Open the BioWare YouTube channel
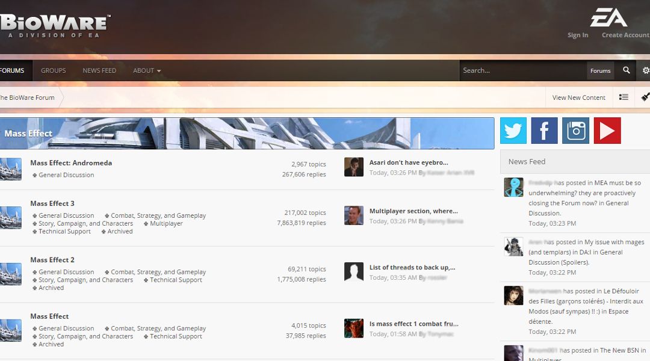The image size is (650, 361). click(x=607, y=131)
